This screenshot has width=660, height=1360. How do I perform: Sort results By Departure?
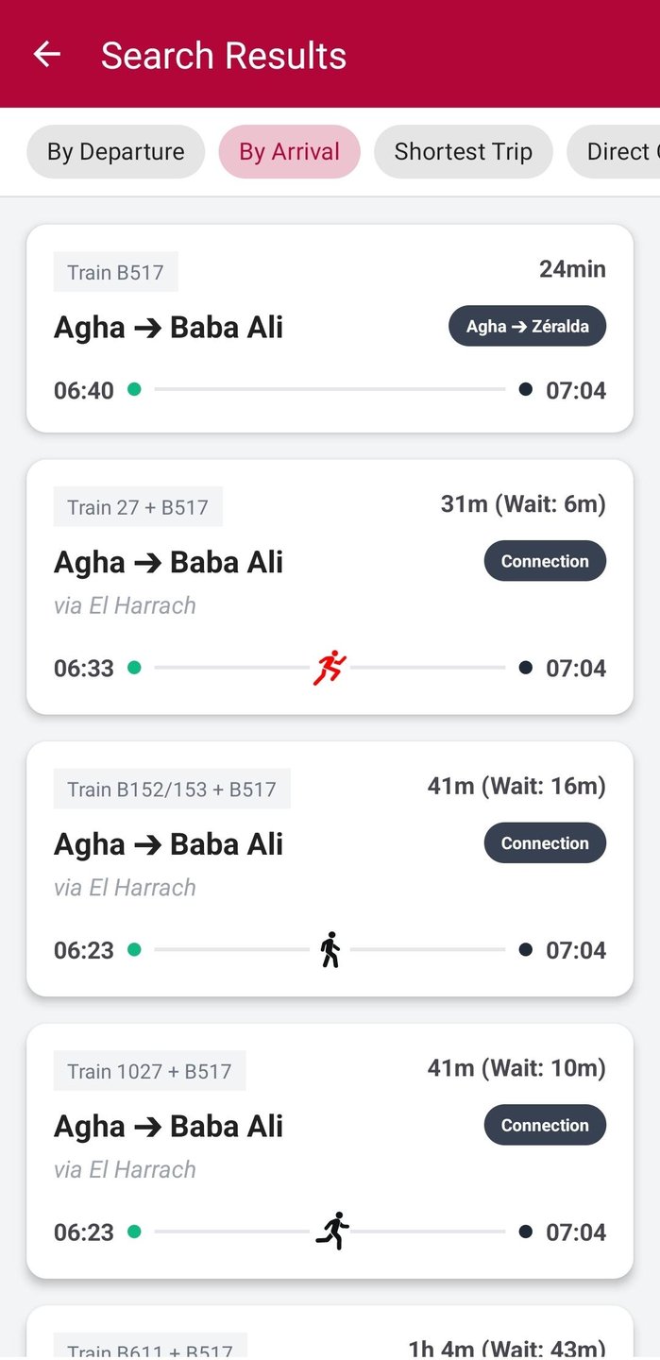point(115,152)
